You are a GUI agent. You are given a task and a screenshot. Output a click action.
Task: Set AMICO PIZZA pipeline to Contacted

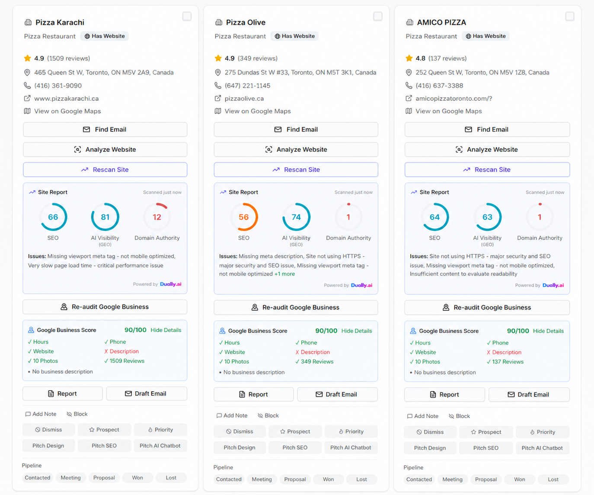coord(419,479)
